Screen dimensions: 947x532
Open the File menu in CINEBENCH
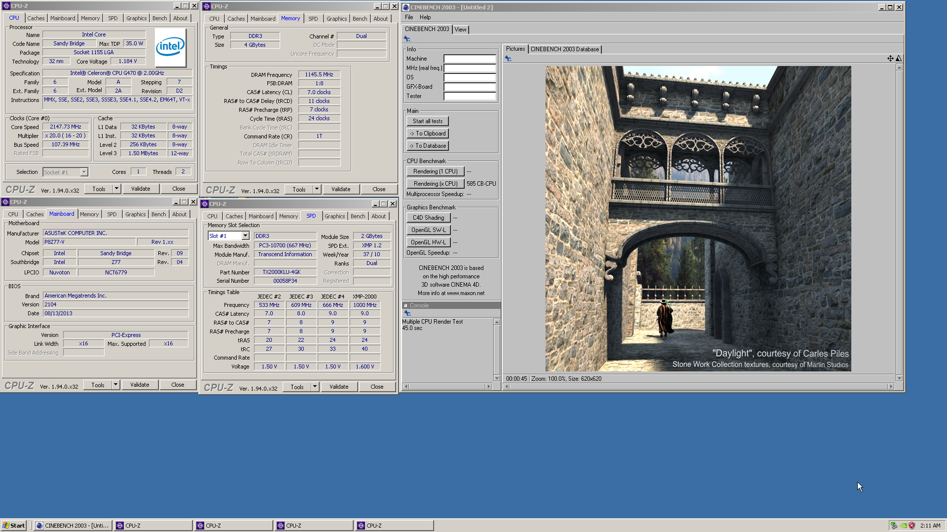tap(409, 17)
